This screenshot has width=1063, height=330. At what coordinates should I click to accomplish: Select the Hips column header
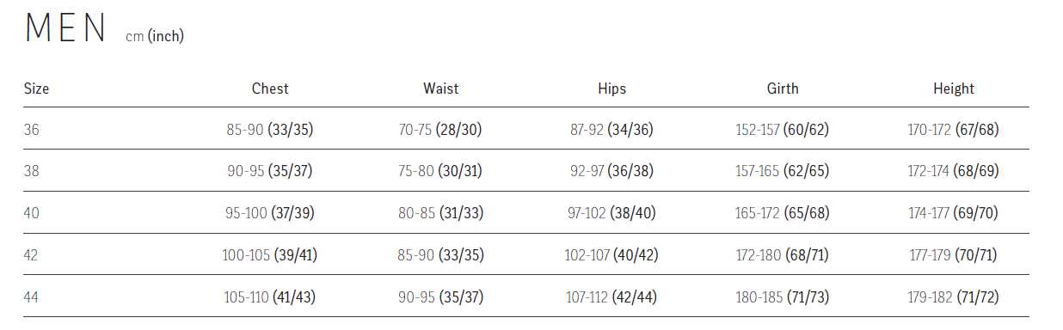(611, 89)
